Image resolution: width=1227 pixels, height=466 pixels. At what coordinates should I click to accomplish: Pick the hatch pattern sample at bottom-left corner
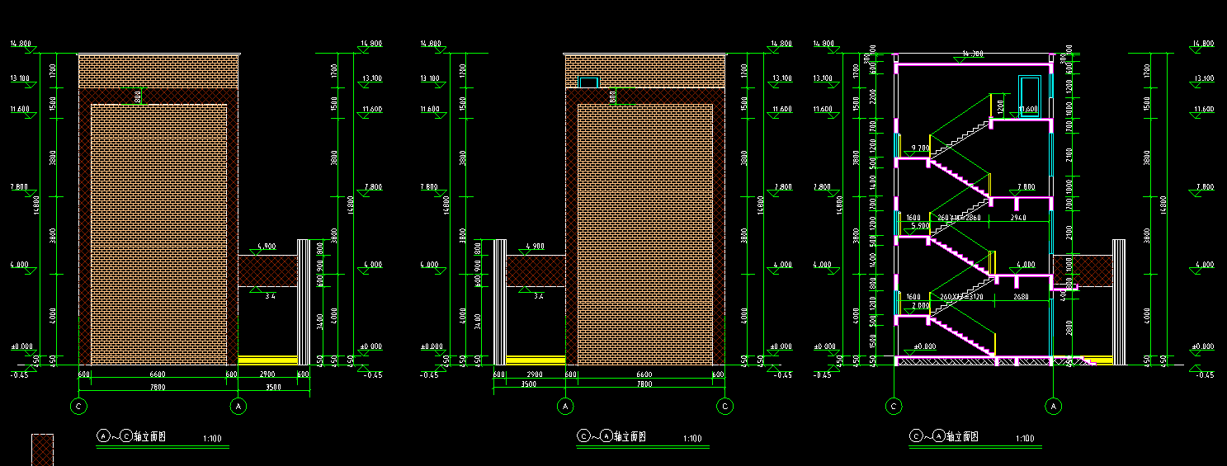[x=42, y=450]
